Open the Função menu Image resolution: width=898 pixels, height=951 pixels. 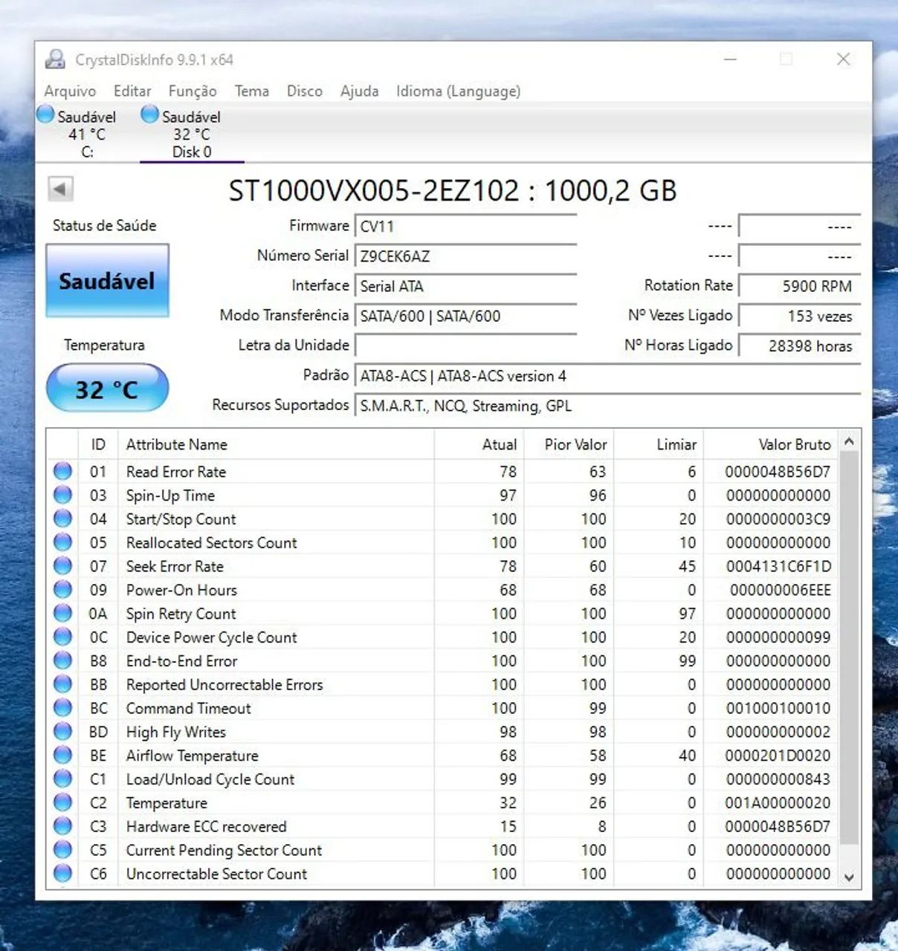click(x=193, y=91)
